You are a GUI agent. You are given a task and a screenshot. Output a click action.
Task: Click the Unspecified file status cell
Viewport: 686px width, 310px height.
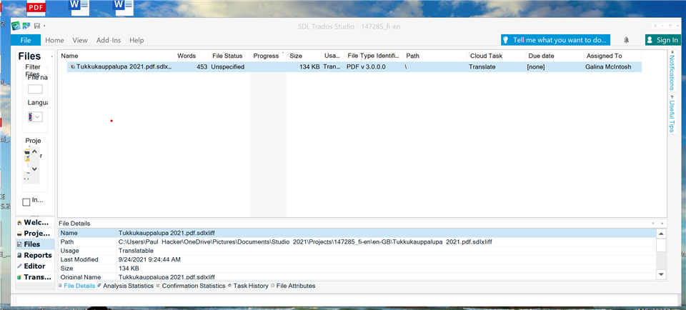click(227, 67)
